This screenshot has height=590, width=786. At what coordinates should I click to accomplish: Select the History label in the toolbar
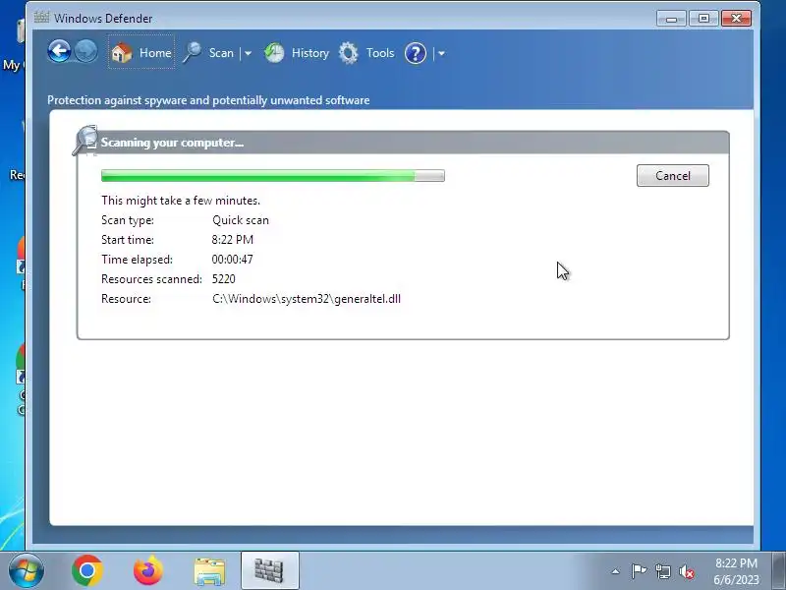point(310,53)
